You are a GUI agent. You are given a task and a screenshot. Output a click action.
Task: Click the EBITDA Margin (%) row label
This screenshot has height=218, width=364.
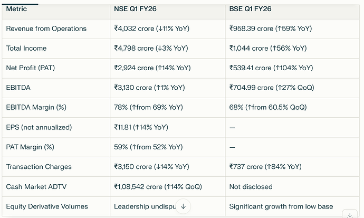click(x=36, y=107)
